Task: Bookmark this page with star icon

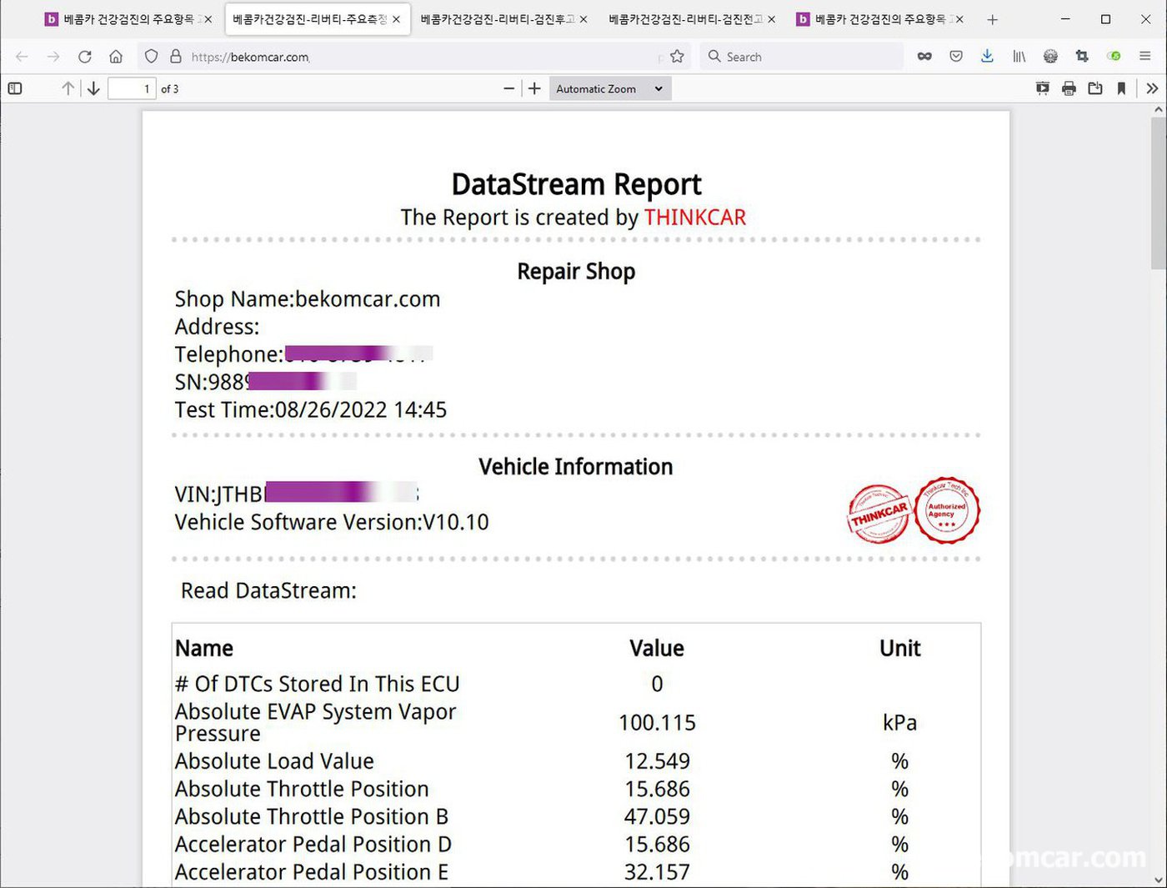Action: tap(677, 57)
